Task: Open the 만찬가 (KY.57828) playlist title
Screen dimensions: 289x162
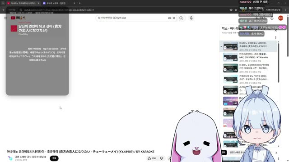Action: coord(254,56)
